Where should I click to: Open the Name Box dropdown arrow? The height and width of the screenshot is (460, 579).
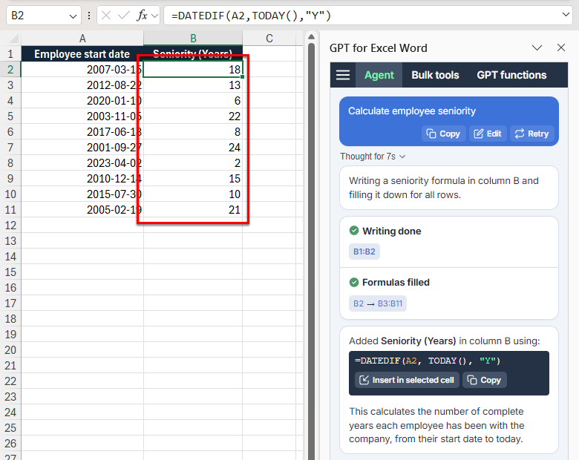pos(73,16)
